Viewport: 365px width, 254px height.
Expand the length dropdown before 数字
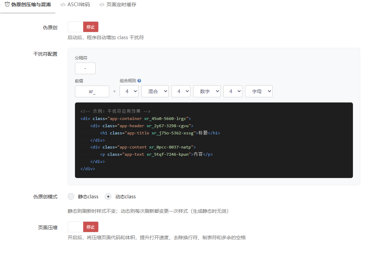click(x=181, y=91)
